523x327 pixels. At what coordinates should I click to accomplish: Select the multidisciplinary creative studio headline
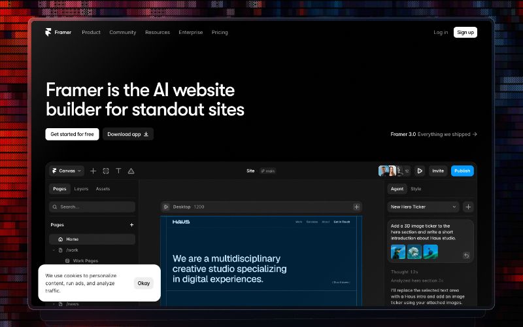(229, 269)
